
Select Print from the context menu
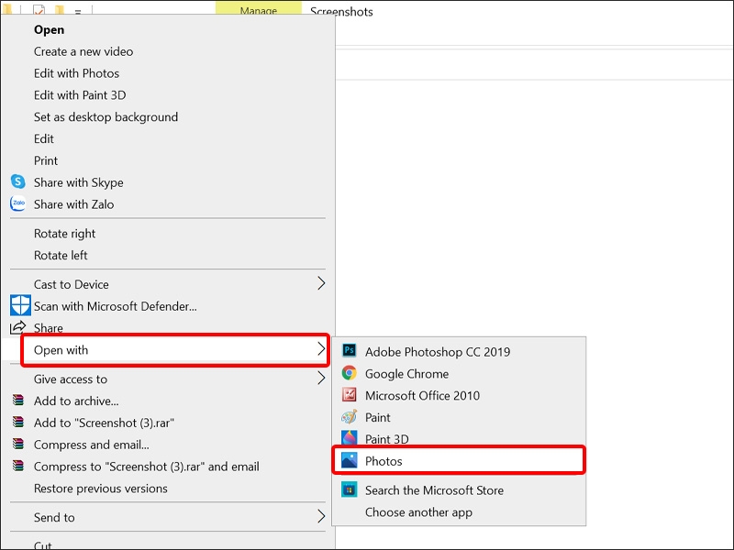46,161
